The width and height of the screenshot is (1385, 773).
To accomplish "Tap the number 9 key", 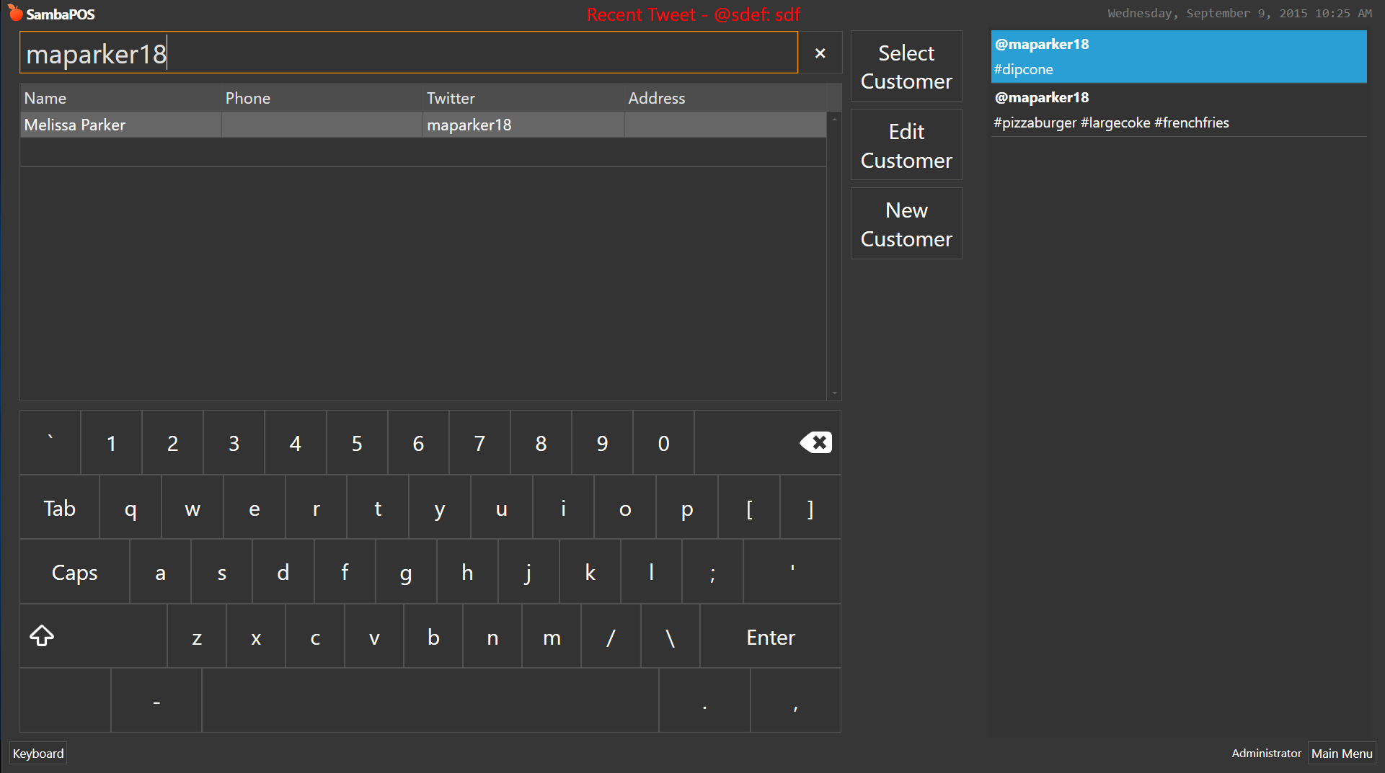I will click(x=602, y=442).
